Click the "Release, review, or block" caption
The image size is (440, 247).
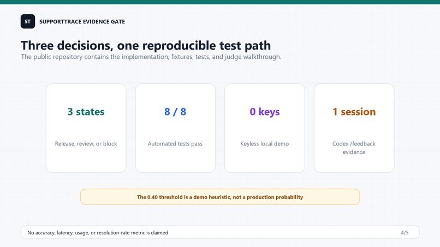point(86,143)
